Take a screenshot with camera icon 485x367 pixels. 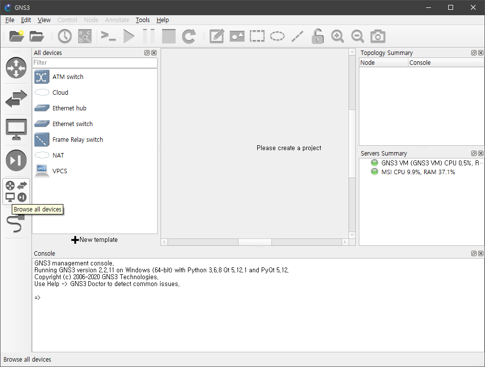coord(377,36)
